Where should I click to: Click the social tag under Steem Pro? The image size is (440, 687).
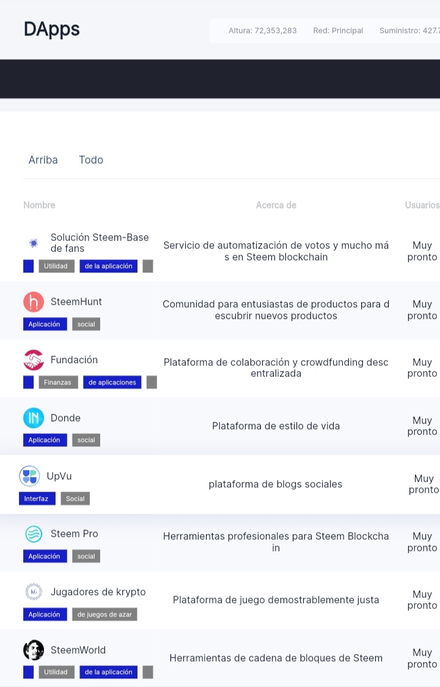click(x=86, y=557)
